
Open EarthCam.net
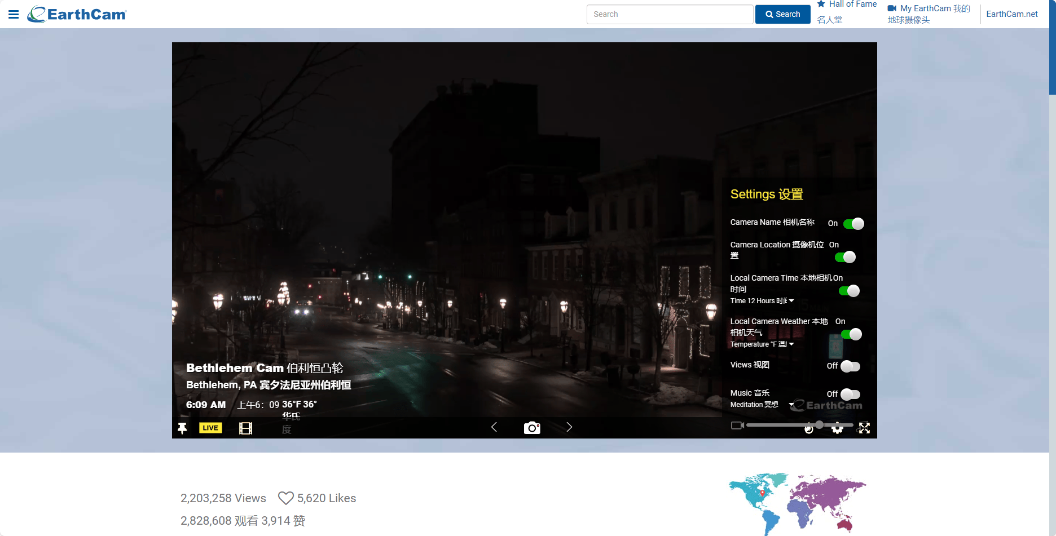pos(1011,14)
